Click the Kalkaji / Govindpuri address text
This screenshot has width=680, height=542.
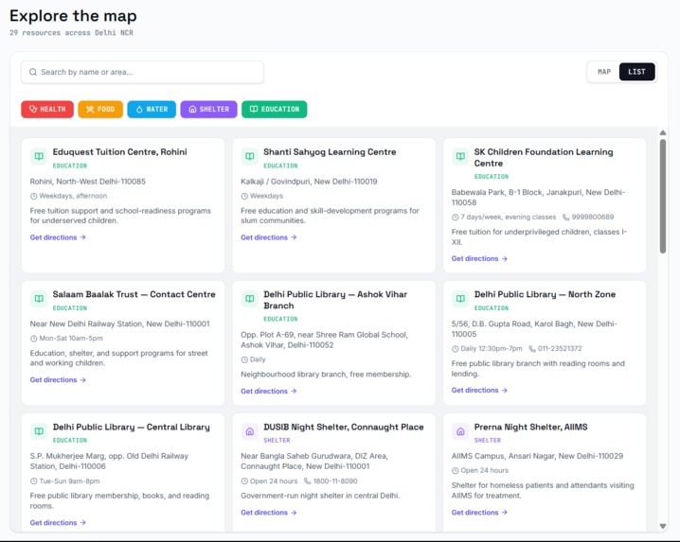tap(309, 182)
